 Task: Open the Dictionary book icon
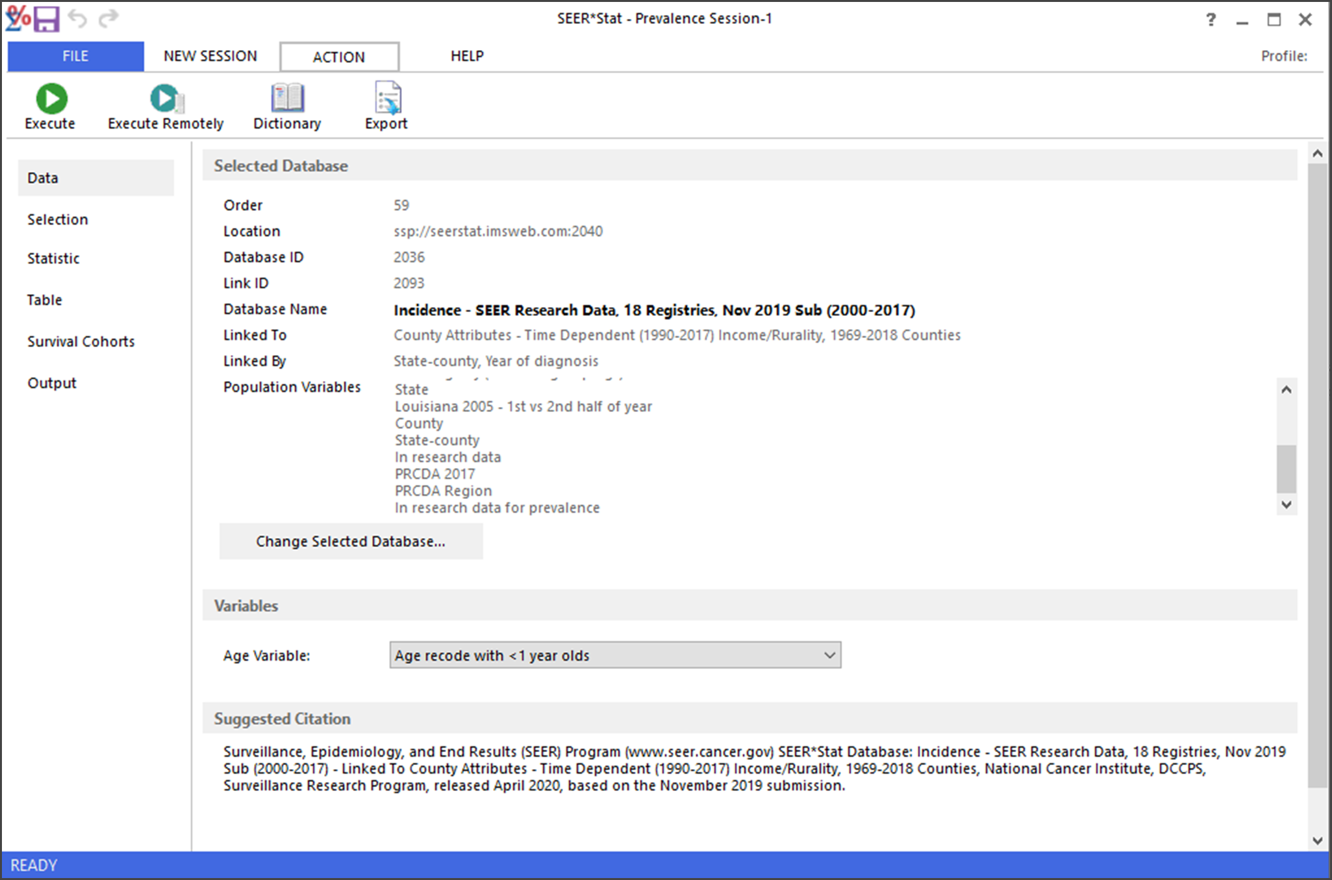tap(287, 99)
